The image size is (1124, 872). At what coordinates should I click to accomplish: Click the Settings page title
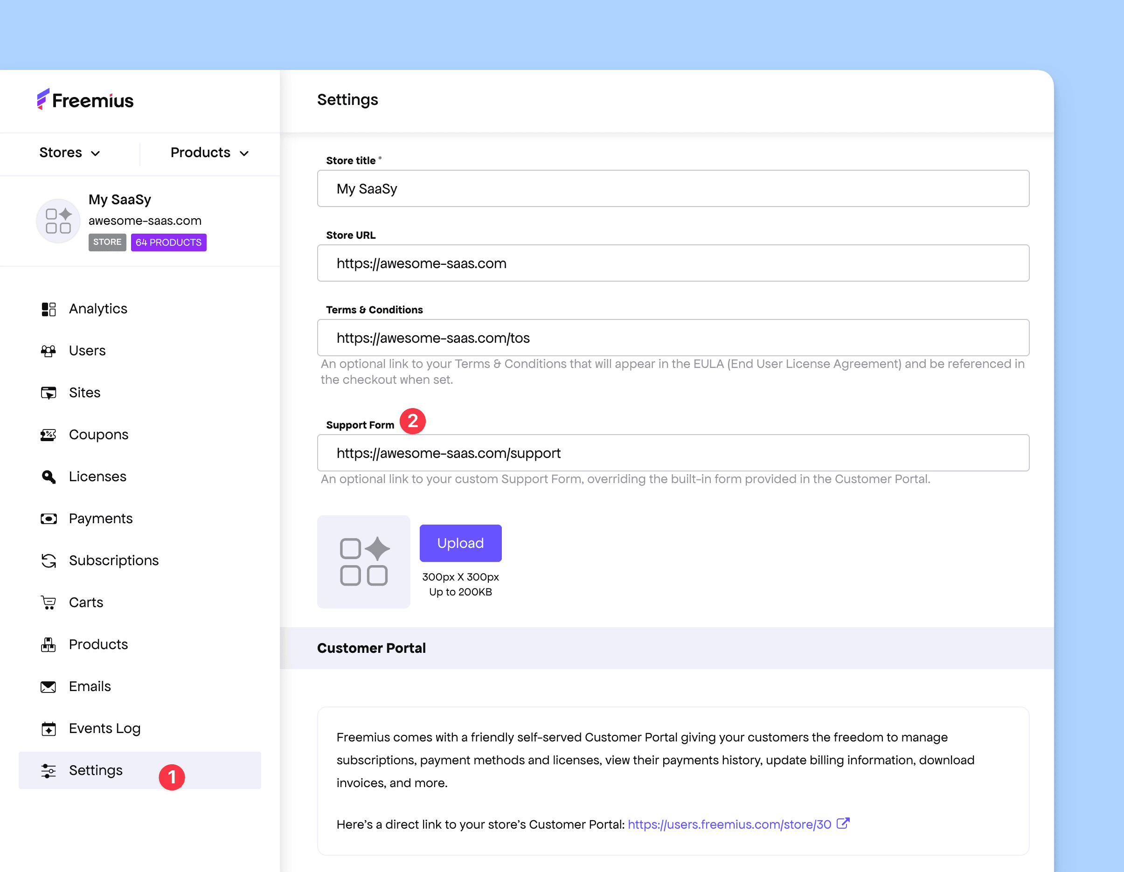[347, 100]
